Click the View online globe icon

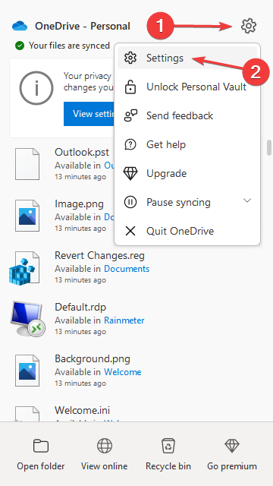(105, 446)
